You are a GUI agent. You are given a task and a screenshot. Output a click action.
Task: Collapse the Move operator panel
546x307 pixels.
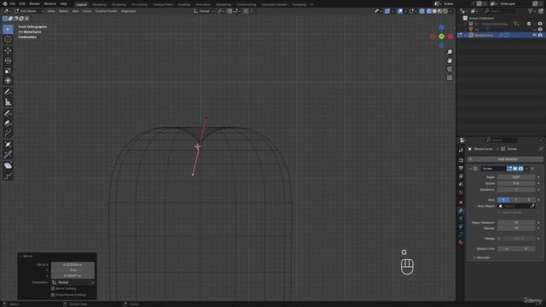[21, 256]
